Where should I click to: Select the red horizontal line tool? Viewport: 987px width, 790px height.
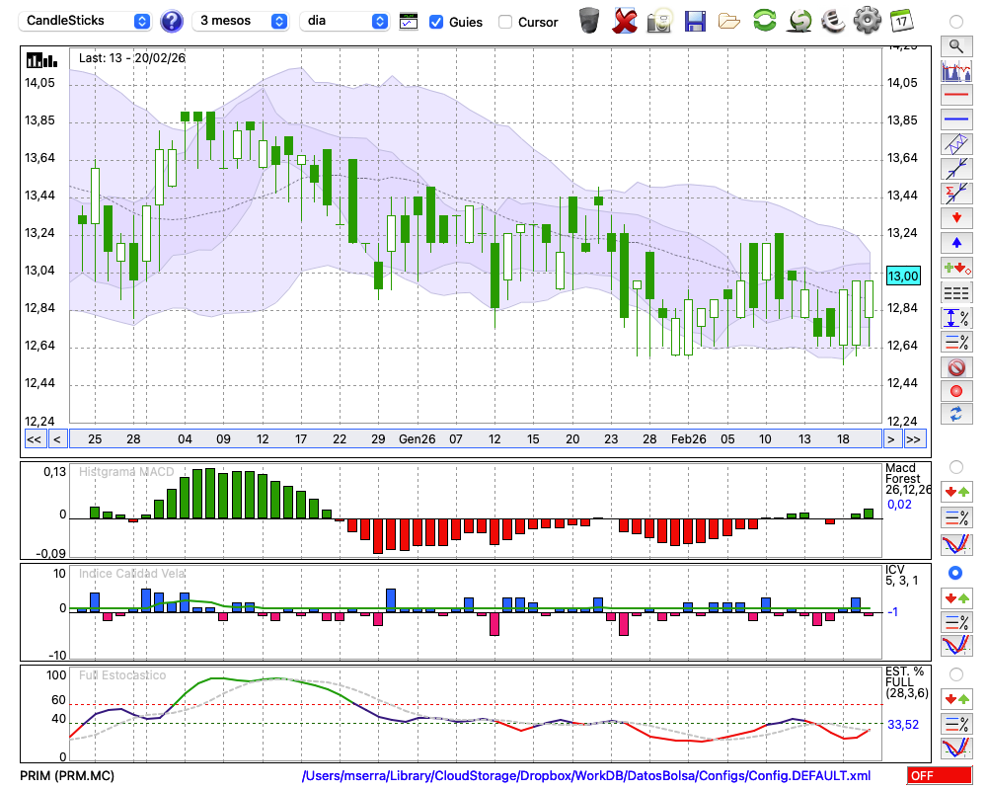pyautogui.click(x=955, y=96)
